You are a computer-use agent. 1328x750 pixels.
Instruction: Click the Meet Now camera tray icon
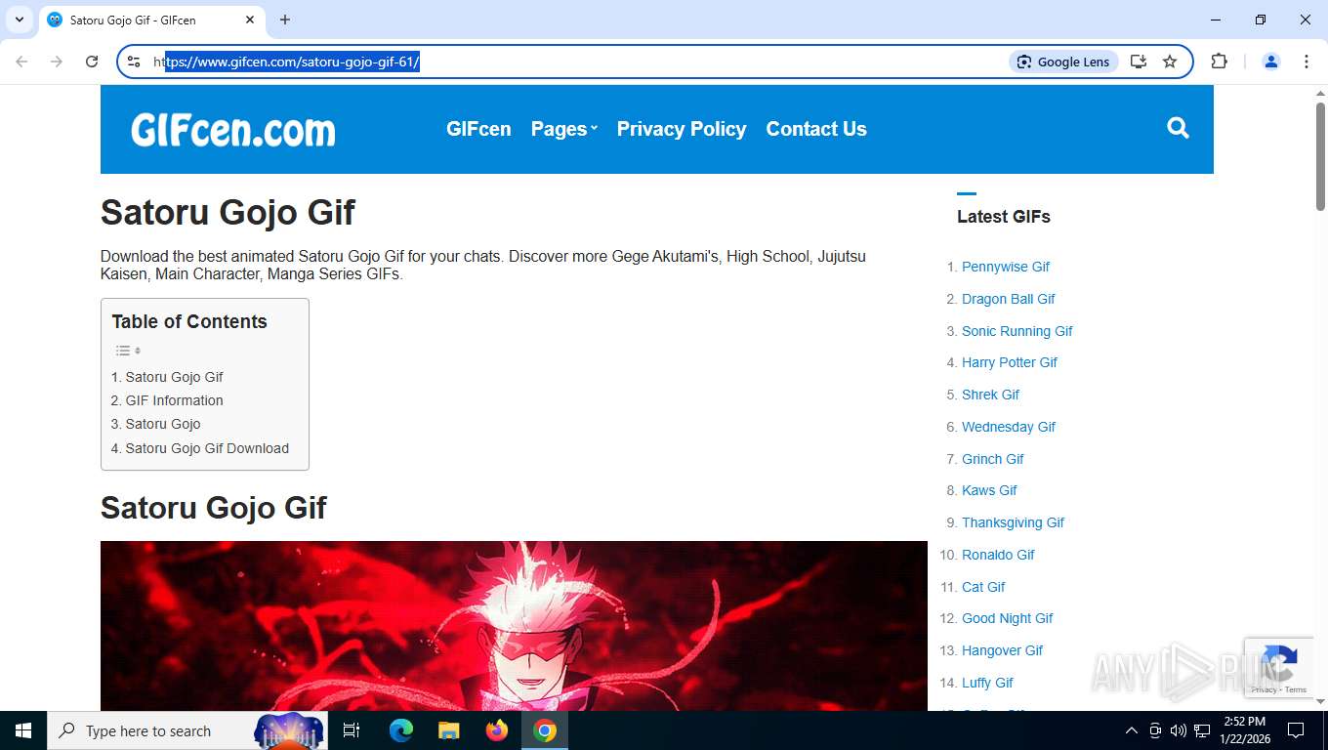click(x=1155, y=730)
